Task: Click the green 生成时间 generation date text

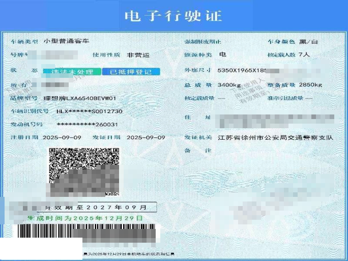Action: 85,218
